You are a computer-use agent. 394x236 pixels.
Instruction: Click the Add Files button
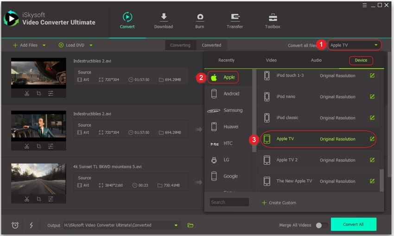point(25,45)
